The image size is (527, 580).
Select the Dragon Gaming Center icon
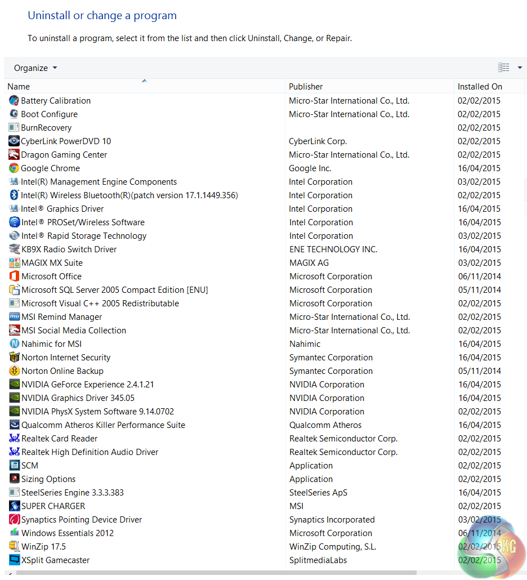(x=14, y=155)
